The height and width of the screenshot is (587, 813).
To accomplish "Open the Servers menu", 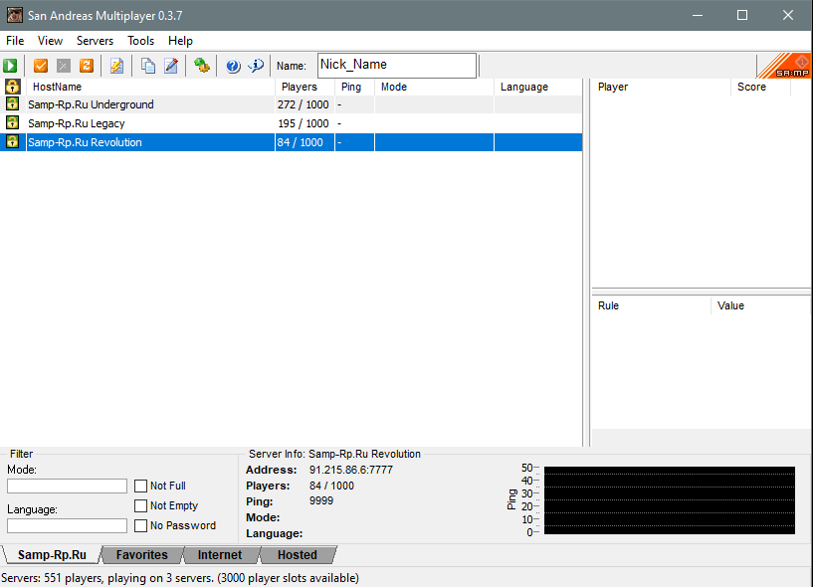I will click(95, 41).
